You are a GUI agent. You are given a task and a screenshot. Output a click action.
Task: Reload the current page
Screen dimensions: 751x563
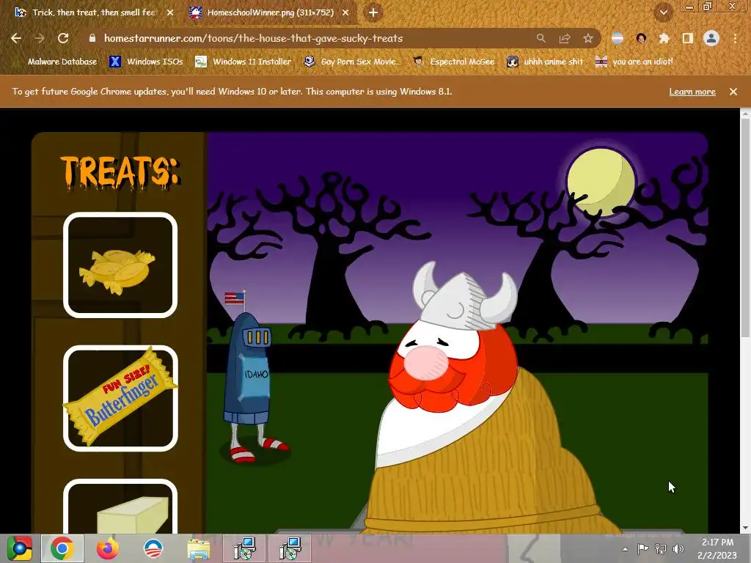pyautogui.click(x=63, y=38)
